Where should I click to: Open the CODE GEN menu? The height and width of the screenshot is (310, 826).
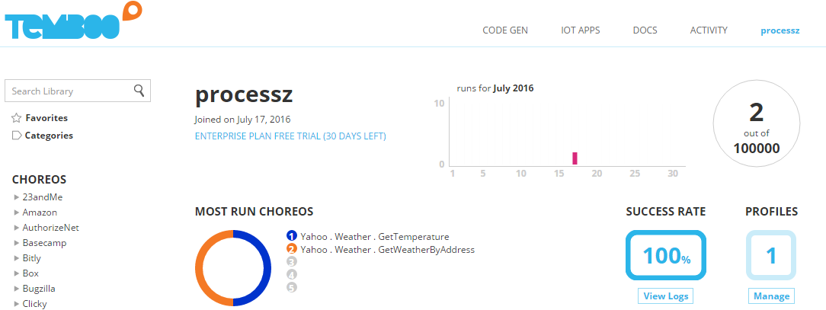pyautogui.click(x=505, y=30)
